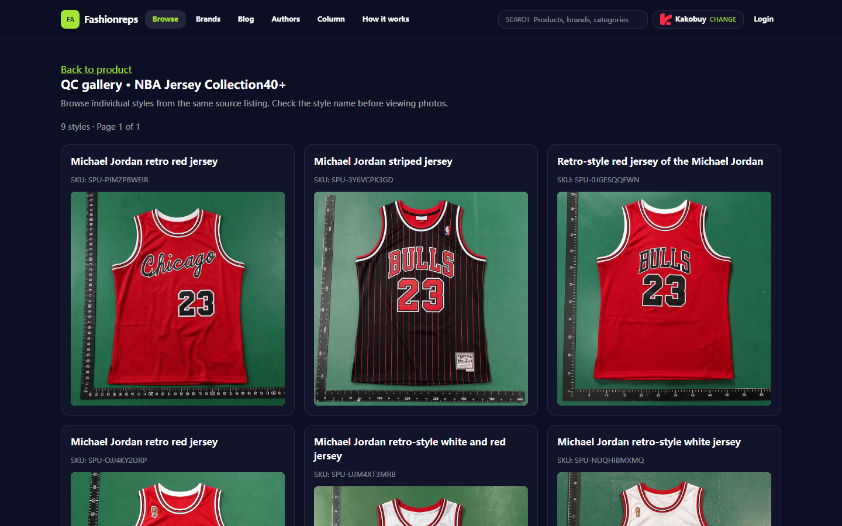Image resolution: width=842 pixels, height=526 pixels.
Task: Open the black striped Bulls jersey photo
Action: pos(421,299)
